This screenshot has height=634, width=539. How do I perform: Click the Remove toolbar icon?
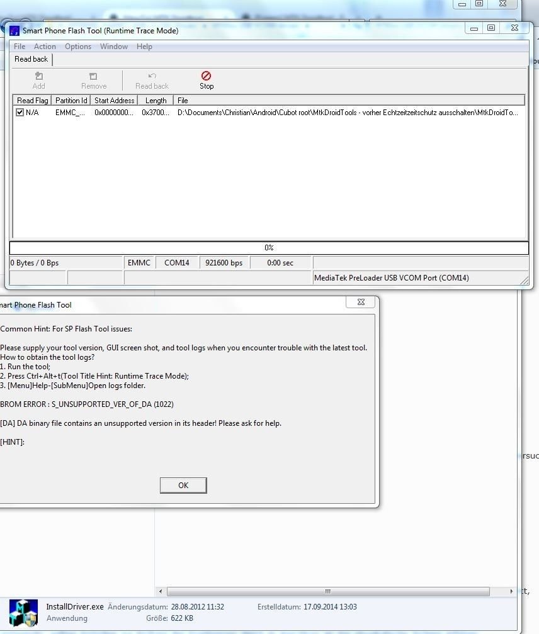(93, 81)
